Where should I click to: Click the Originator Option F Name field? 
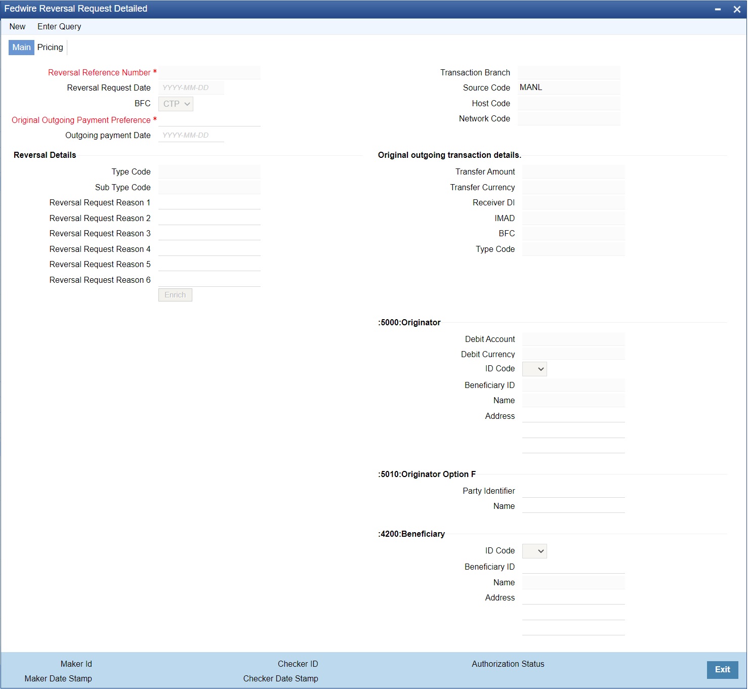pos(573,506)
